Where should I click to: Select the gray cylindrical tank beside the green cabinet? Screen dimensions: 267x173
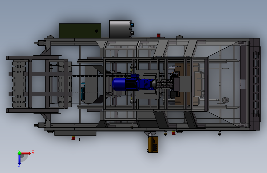[x=120, y=29]
